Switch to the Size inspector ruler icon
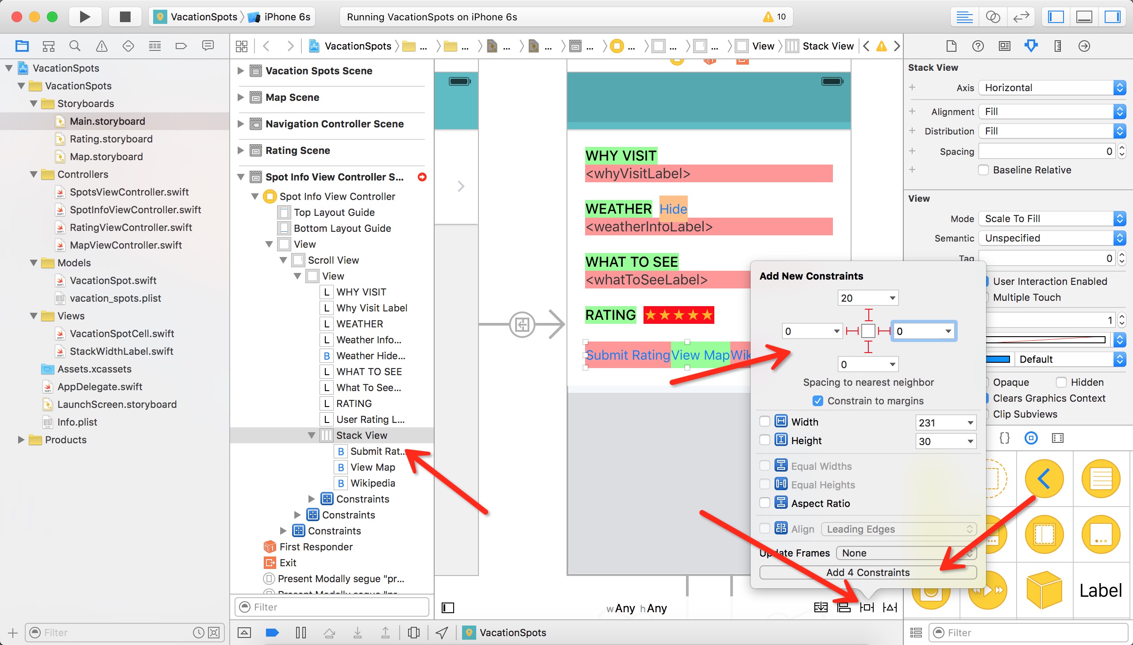Image resolution: width=1133 pixels, height=645 pixels. [1058, 46]
